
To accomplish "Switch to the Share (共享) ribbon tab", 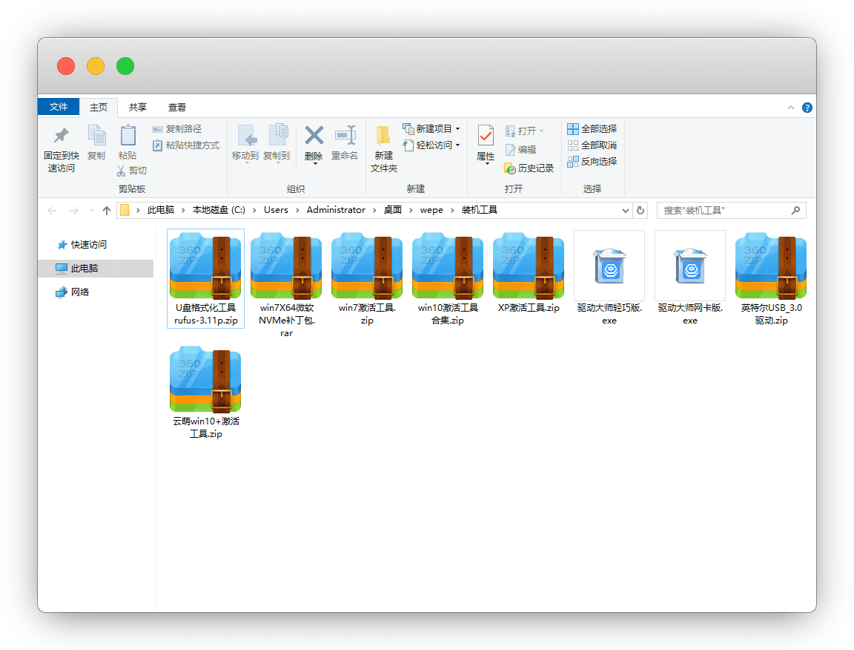I will pos(138,108).
